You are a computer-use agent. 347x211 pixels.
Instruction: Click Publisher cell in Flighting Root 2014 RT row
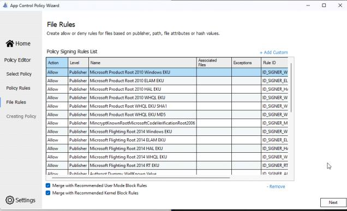(78, 165)
